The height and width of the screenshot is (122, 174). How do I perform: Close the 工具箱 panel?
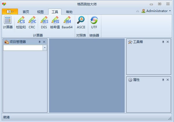168,42
